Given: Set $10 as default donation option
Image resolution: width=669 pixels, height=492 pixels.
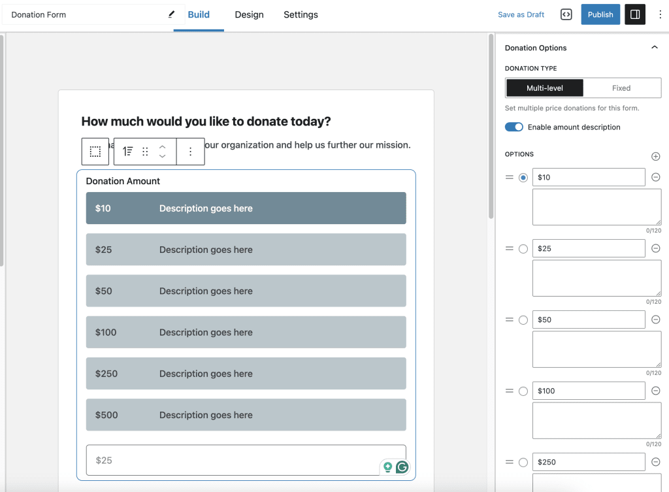Looking at the screenshot, I should (x=523, y=178).
